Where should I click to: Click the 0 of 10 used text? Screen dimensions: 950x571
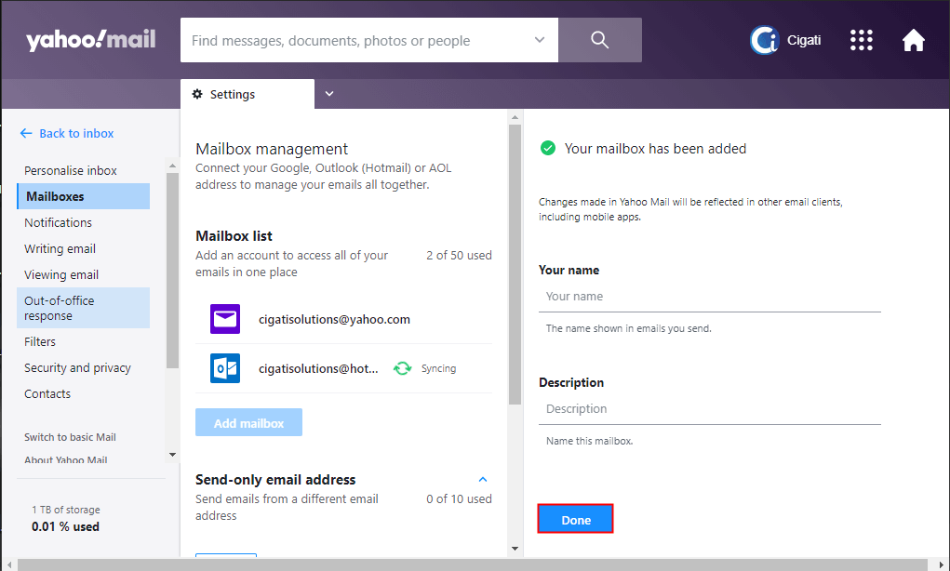pos(459,499)
